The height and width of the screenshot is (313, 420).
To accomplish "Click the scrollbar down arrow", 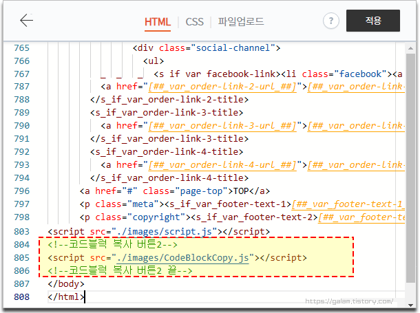I will (410, 305).
